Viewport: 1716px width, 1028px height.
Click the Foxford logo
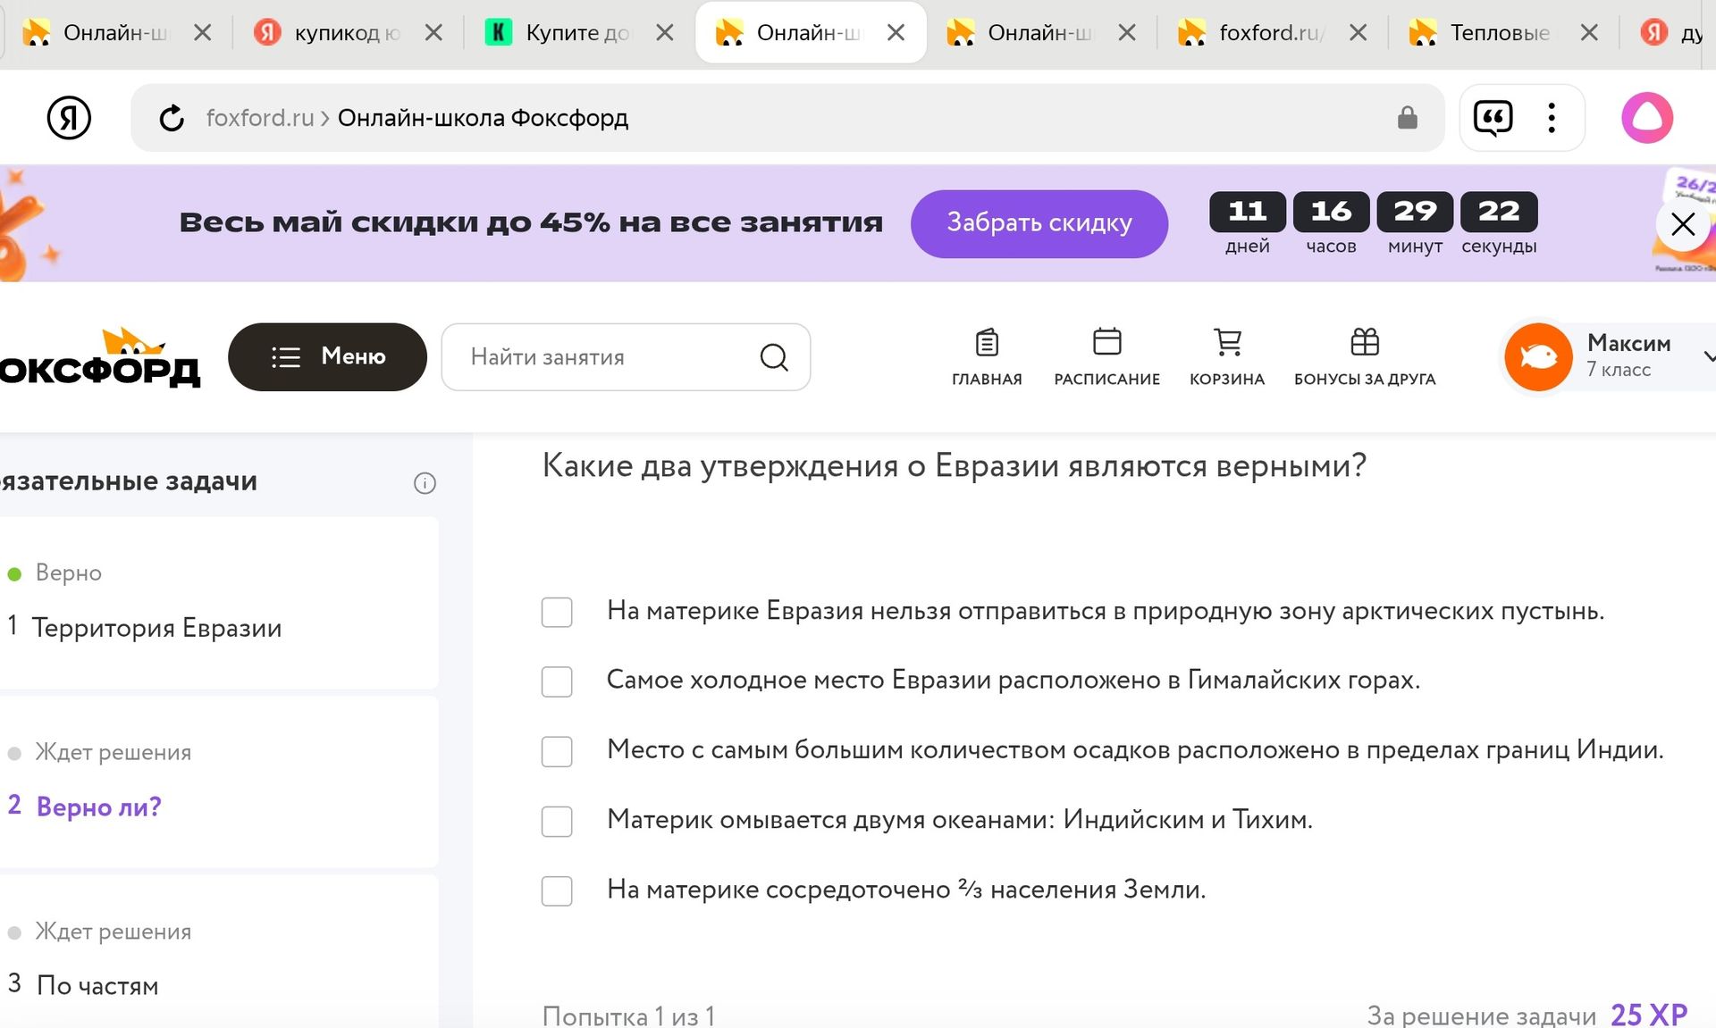(x=100, y=357)
